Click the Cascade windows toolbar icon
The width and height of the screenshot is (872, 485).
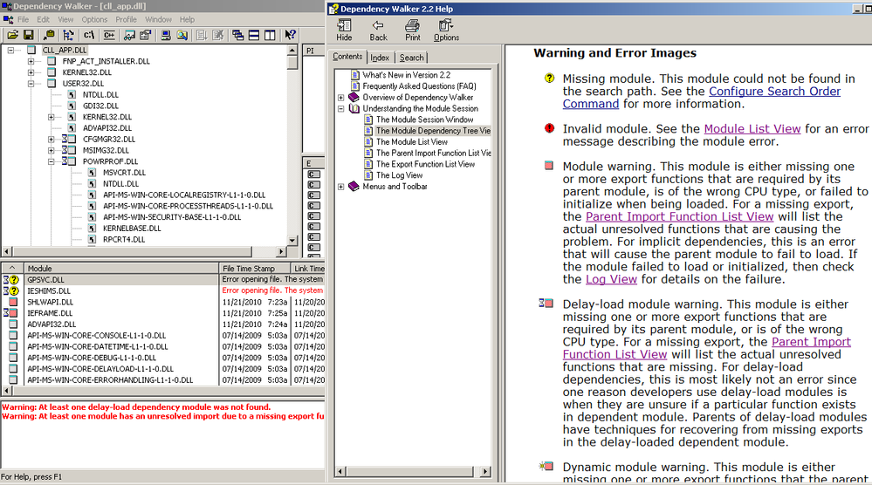238,35
